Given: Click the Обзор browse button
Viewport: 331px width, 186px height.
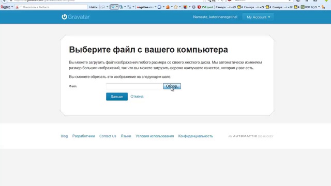Looking at the screenshot, I should [x=172, y=86].
